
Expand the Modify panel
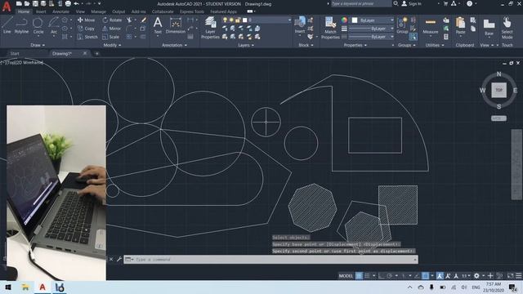pos(112,45)
